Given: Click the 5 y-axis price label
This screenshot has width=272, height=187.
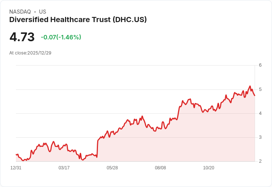Looking at the screenshot, I should click(260, 89).
